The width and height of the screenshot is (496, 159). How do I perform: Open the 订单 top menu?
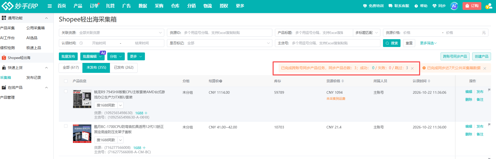pos(94,6)
